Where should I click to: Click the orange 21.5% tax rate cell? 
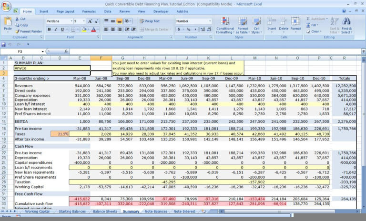[x=60, y=134]
